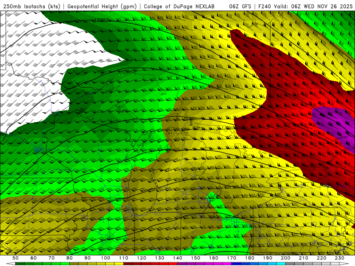Click the legend value 150
The width and height of the screenshot is (355, 266).
tap(196, 258)
